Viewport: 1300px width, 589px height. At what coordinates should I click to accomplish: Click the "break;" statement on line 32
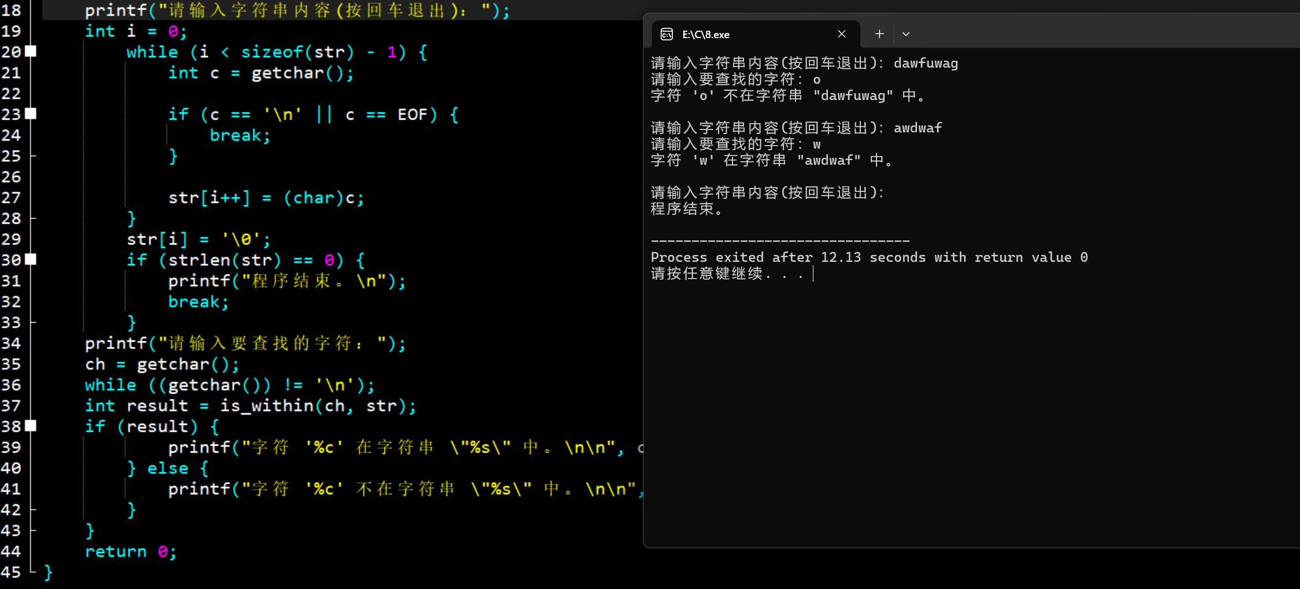198,302
